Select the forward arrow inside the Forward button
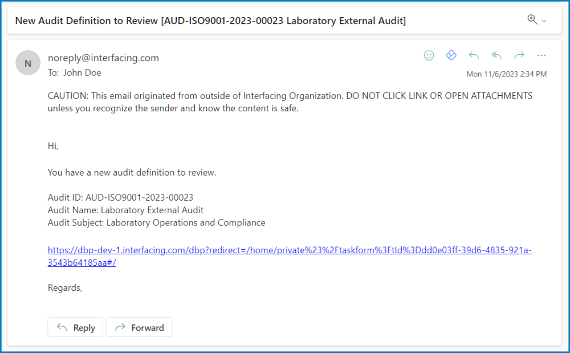570x353 pixels. [120, 327]
